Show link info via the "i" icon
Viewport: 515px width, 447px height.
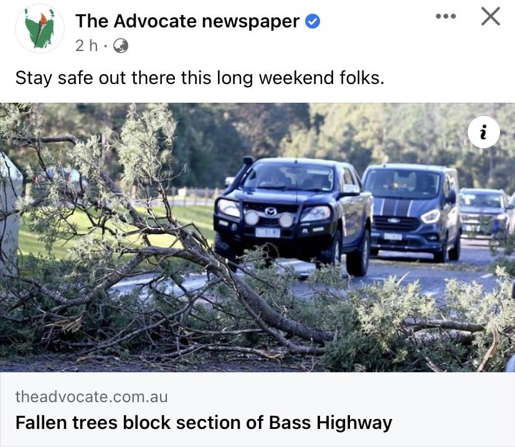coord(483,132)
